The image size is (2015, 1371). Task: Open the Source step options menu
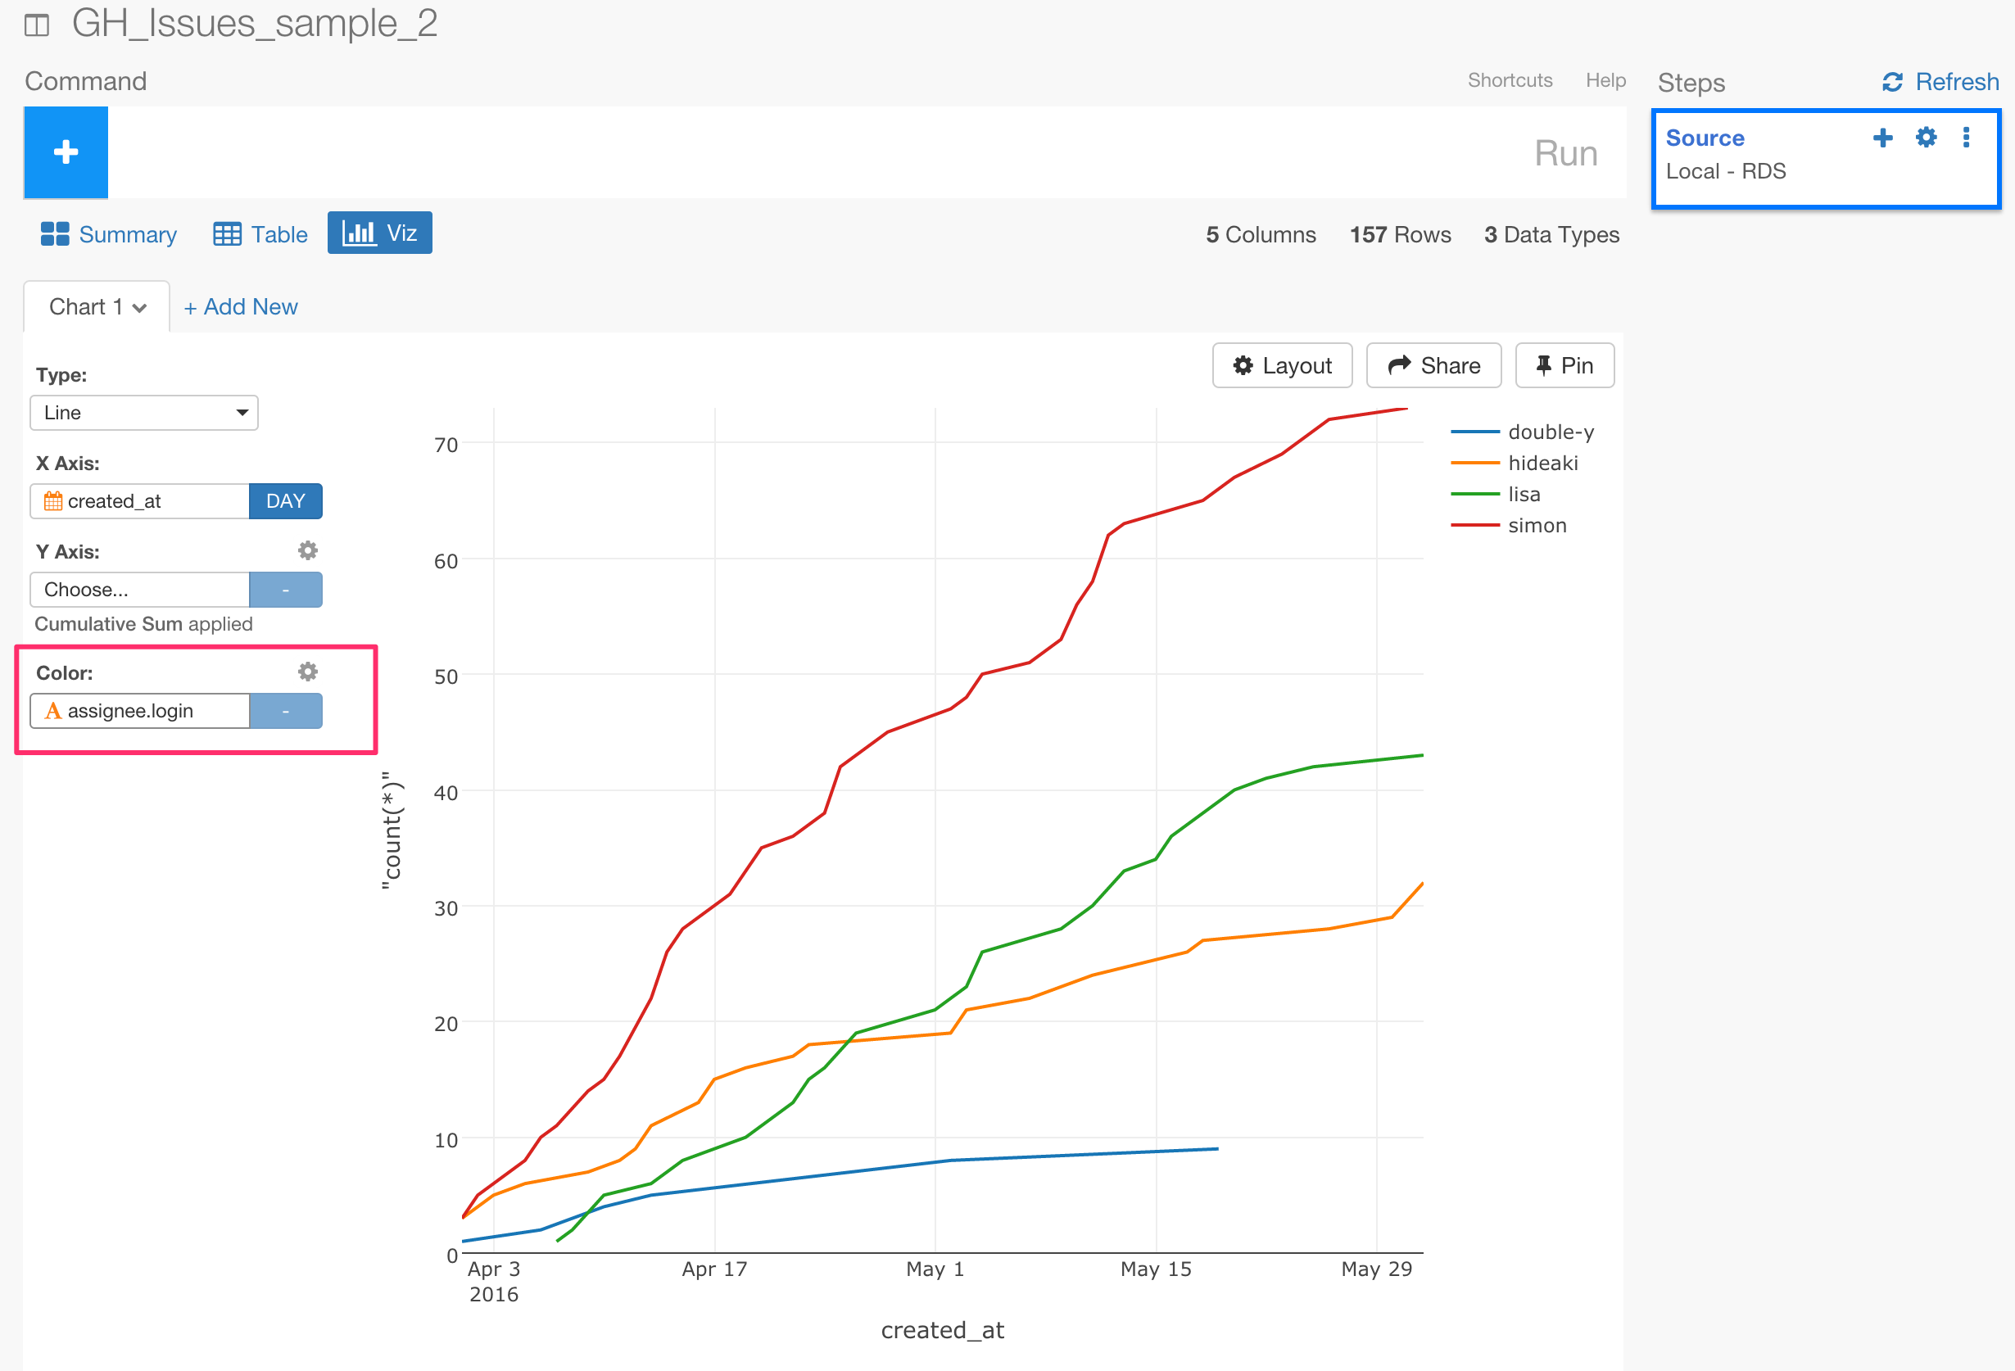coord(1966,137)
